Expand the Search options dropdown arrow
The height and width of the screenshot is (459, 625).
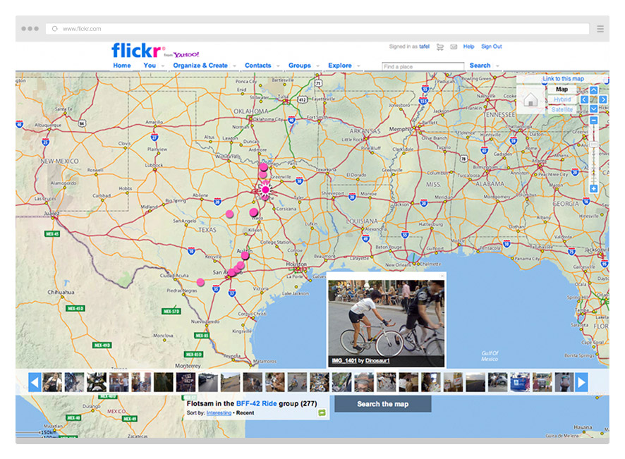[497, 66]
